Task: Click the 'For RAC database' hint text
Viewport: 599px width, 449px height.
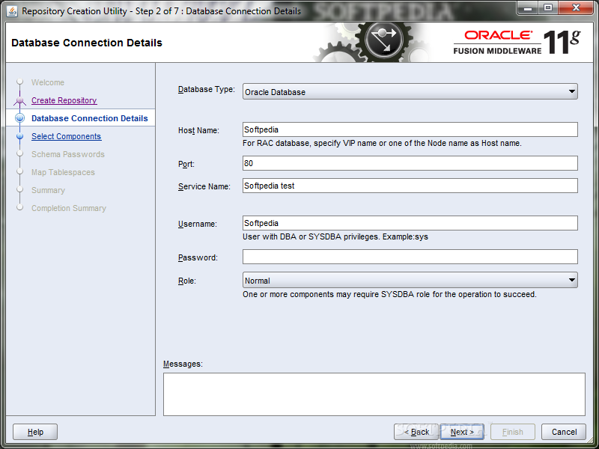Action: coord(382,143)
